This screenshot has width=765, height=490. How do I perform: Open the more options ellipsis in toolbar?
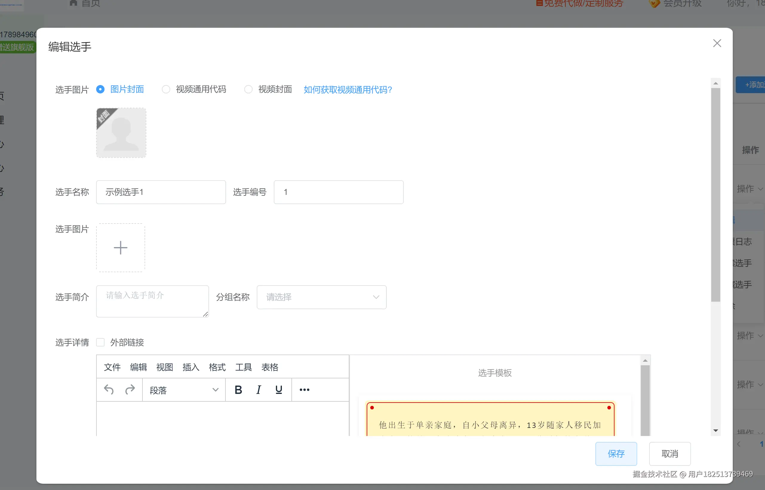click(x=304, y=389)
